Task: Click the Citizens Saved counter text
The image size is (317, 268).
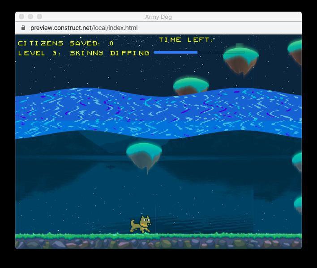Action: (66, 43)
